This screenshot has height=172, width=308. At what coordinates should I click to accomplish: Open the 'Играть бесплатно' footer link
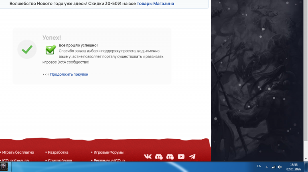click(x=18, y=152)
